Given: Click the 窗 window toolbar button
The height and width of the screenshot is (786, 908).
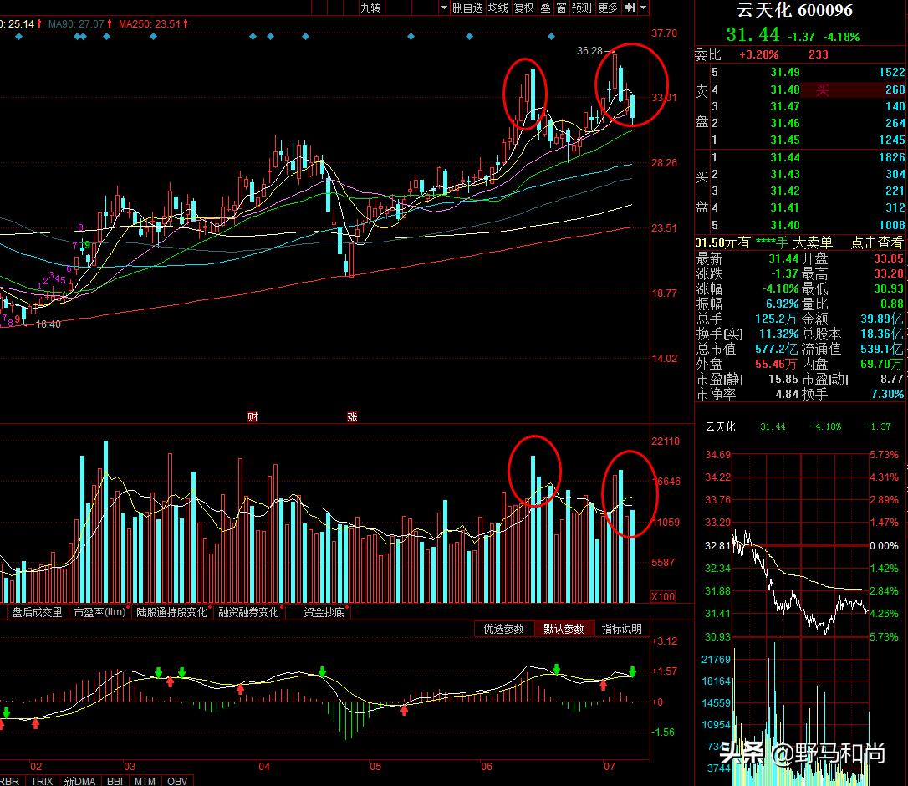Looking at the screenshot, I should (x=561, y=8).
